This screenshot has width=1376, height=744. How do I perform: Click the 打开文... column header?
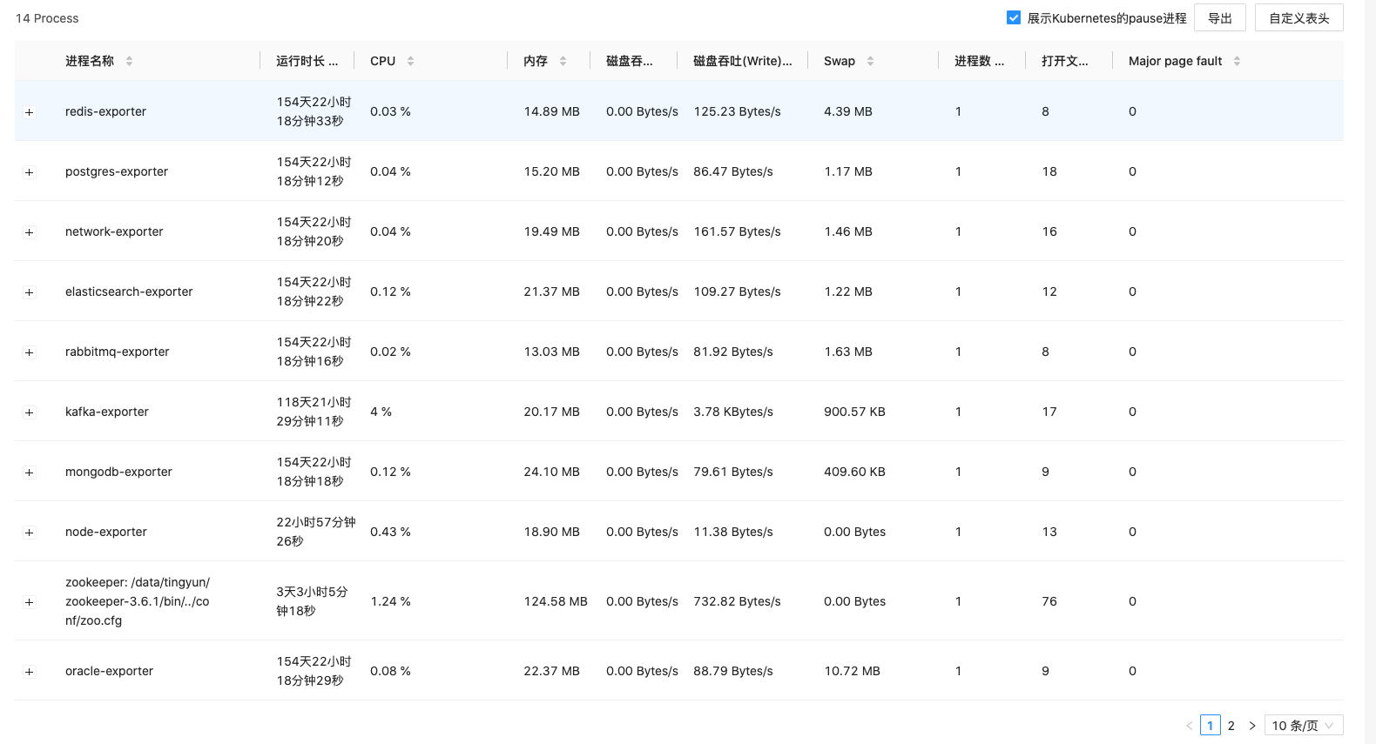tap(1064, 61)
